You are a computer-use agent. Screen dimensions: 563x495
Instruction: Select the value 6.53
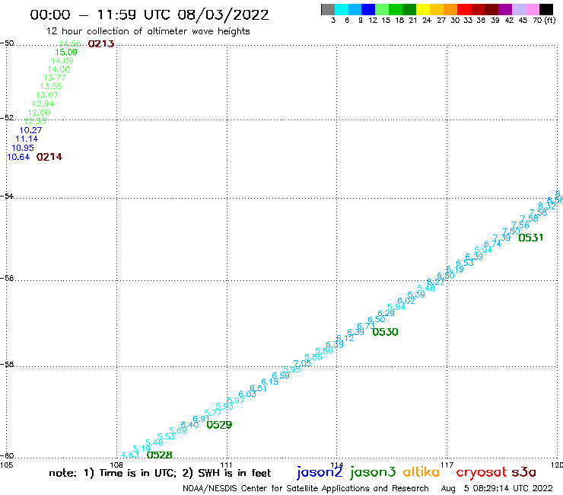[x=465, y=263]
